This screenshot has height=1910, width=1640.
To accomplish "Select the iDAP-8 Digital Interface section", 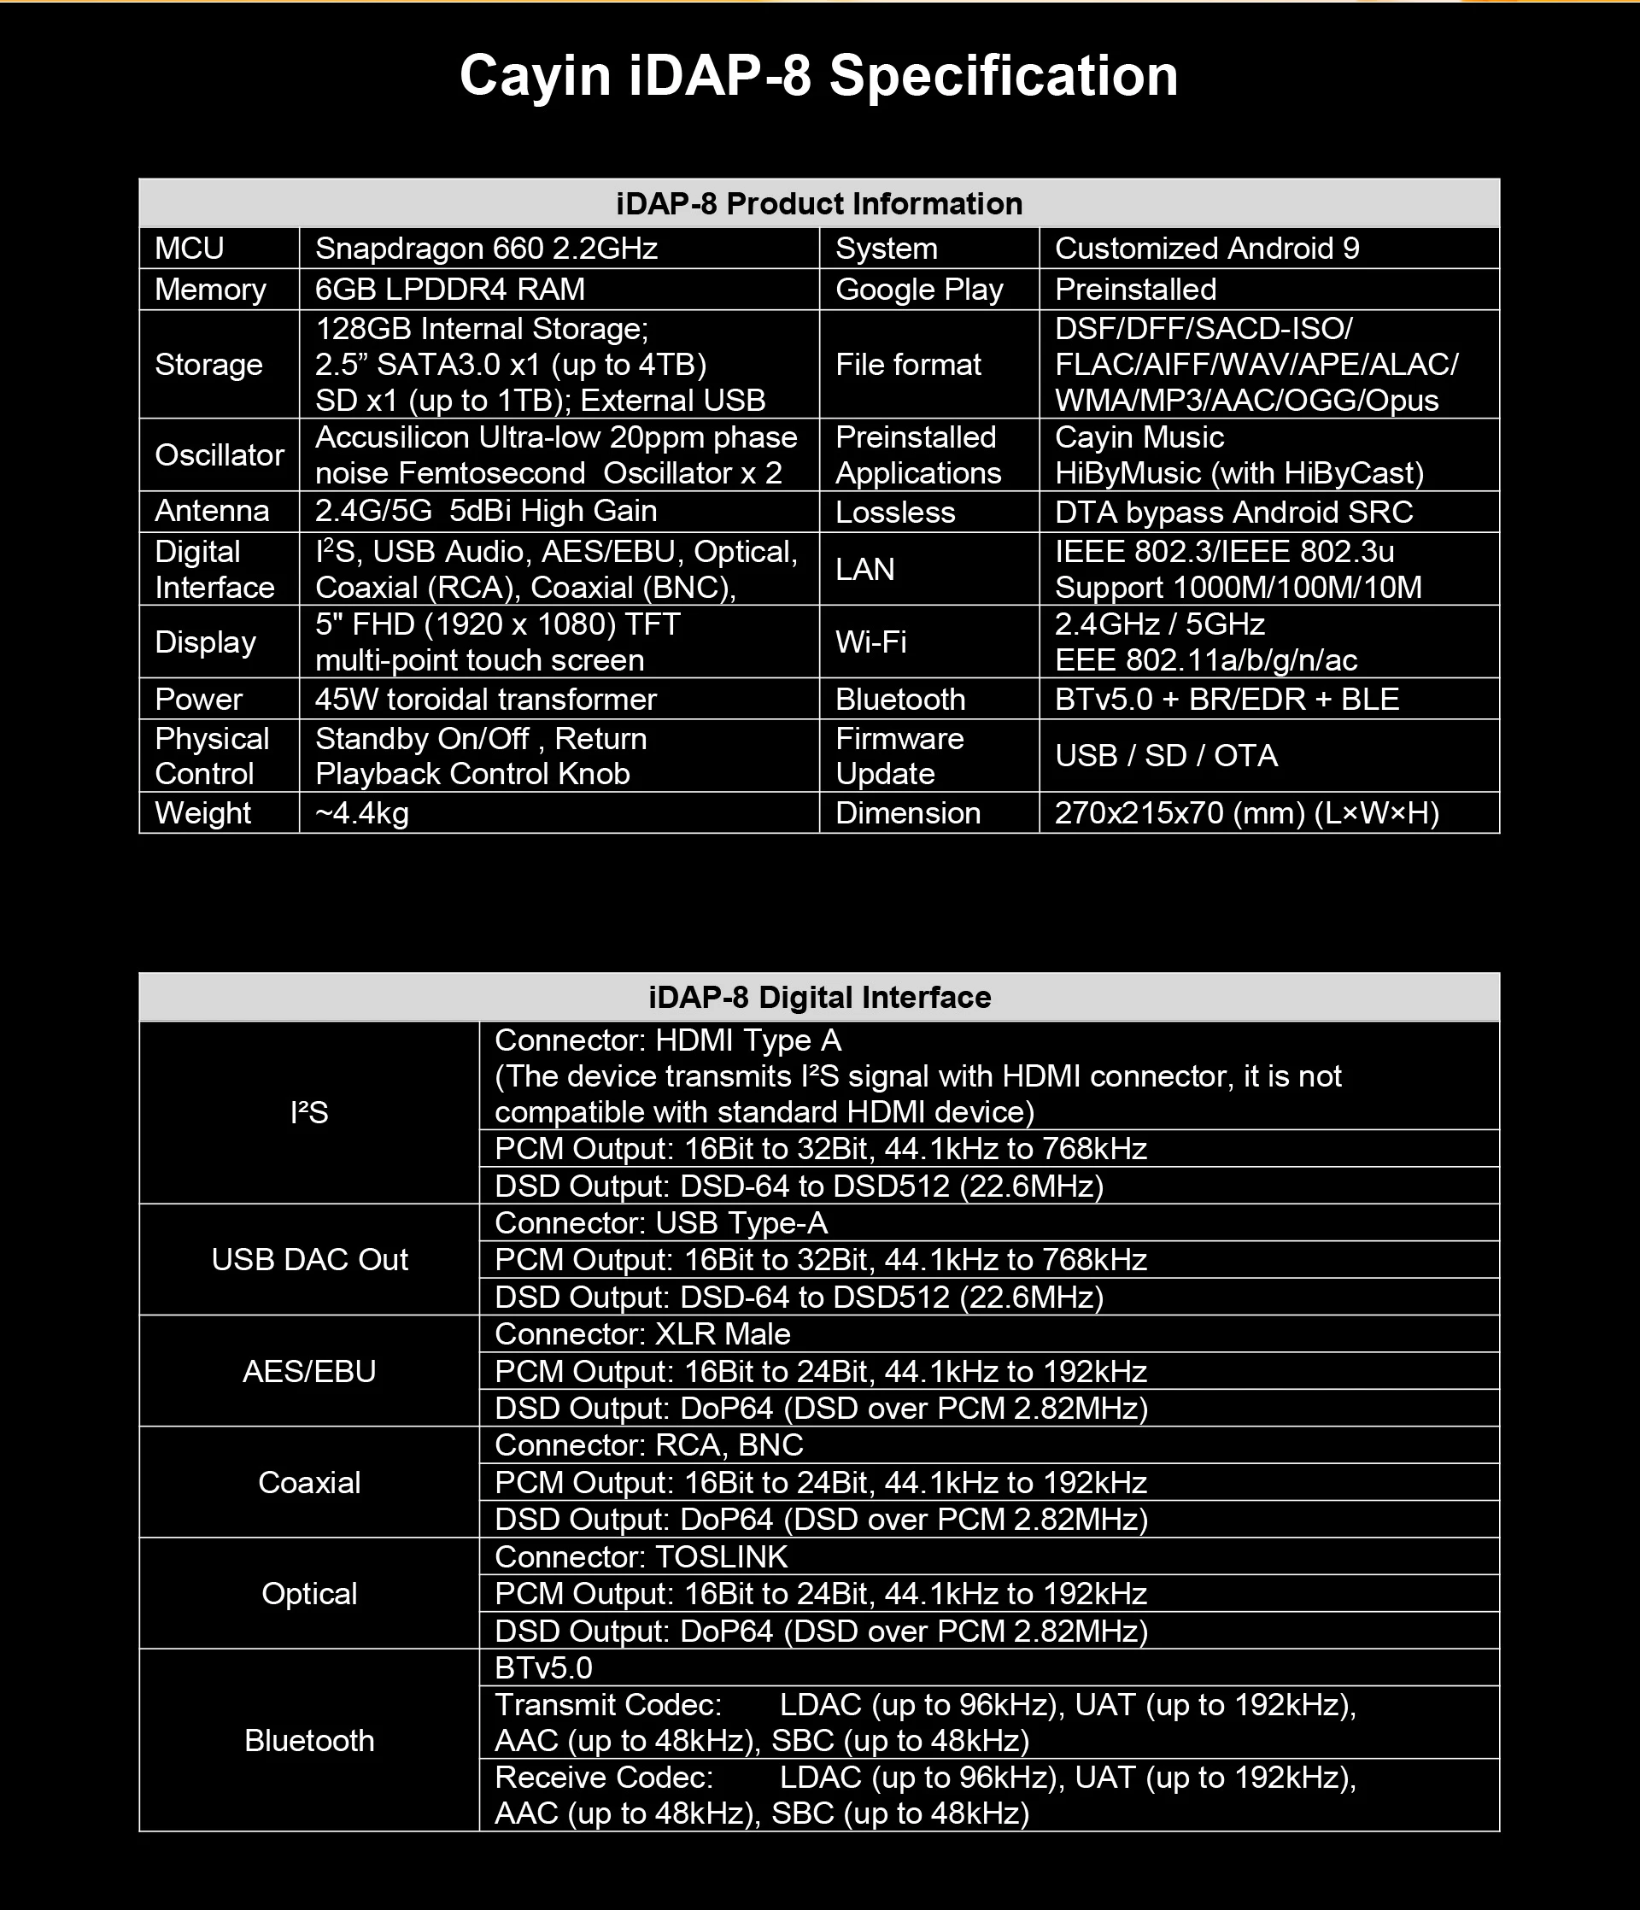I will tap(818, 996).
